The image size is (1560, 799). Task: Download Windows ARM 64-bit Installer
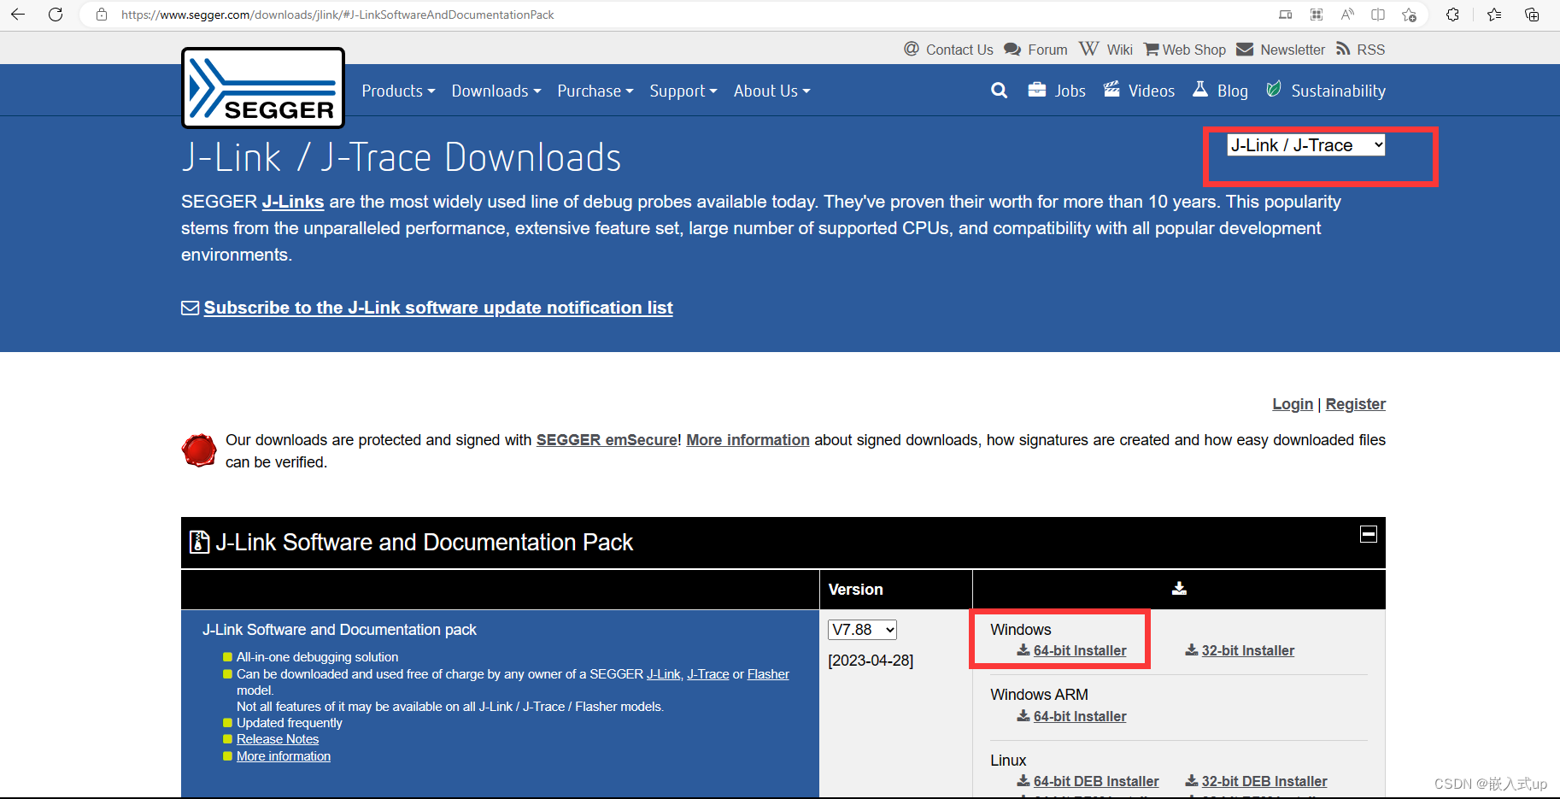[x=1071, y=717]
